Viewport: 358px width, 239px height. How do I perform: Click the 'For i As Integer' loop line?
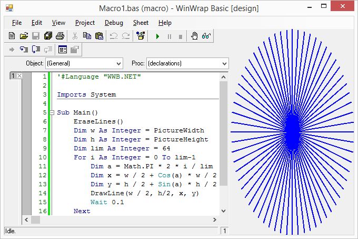point(134,157)
